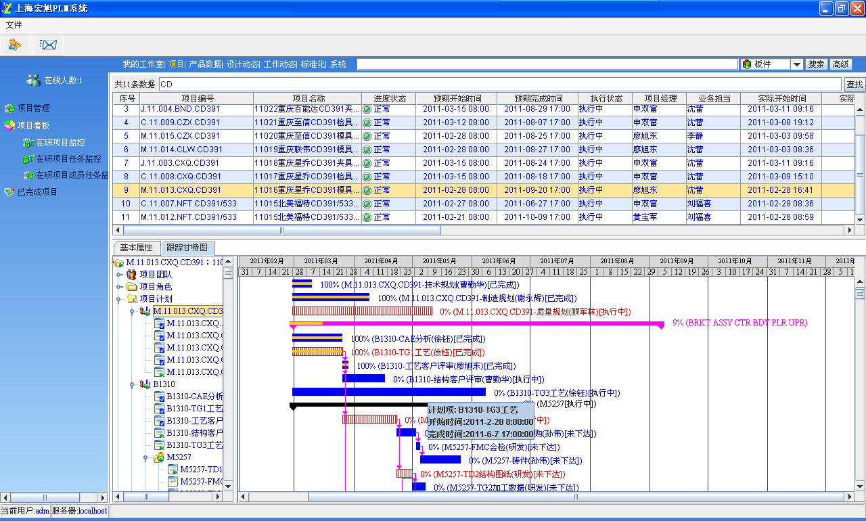Collapse the B1310 plan tree node
The image size is (866, 521).
point(132,384)
